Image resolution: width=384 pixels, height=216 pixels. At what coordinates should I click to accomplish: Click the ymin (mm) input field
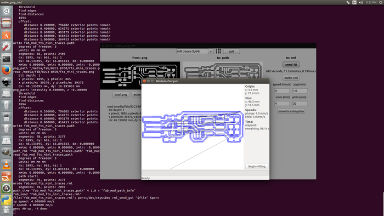300,104
